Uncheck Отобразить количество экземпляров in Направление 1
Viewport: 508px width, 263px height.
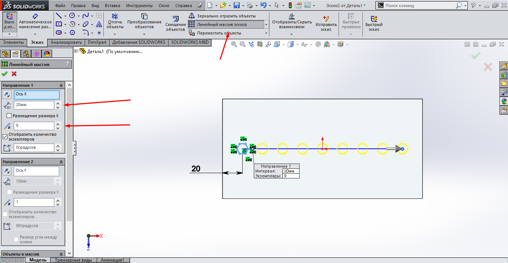click(x=5, y=137)
